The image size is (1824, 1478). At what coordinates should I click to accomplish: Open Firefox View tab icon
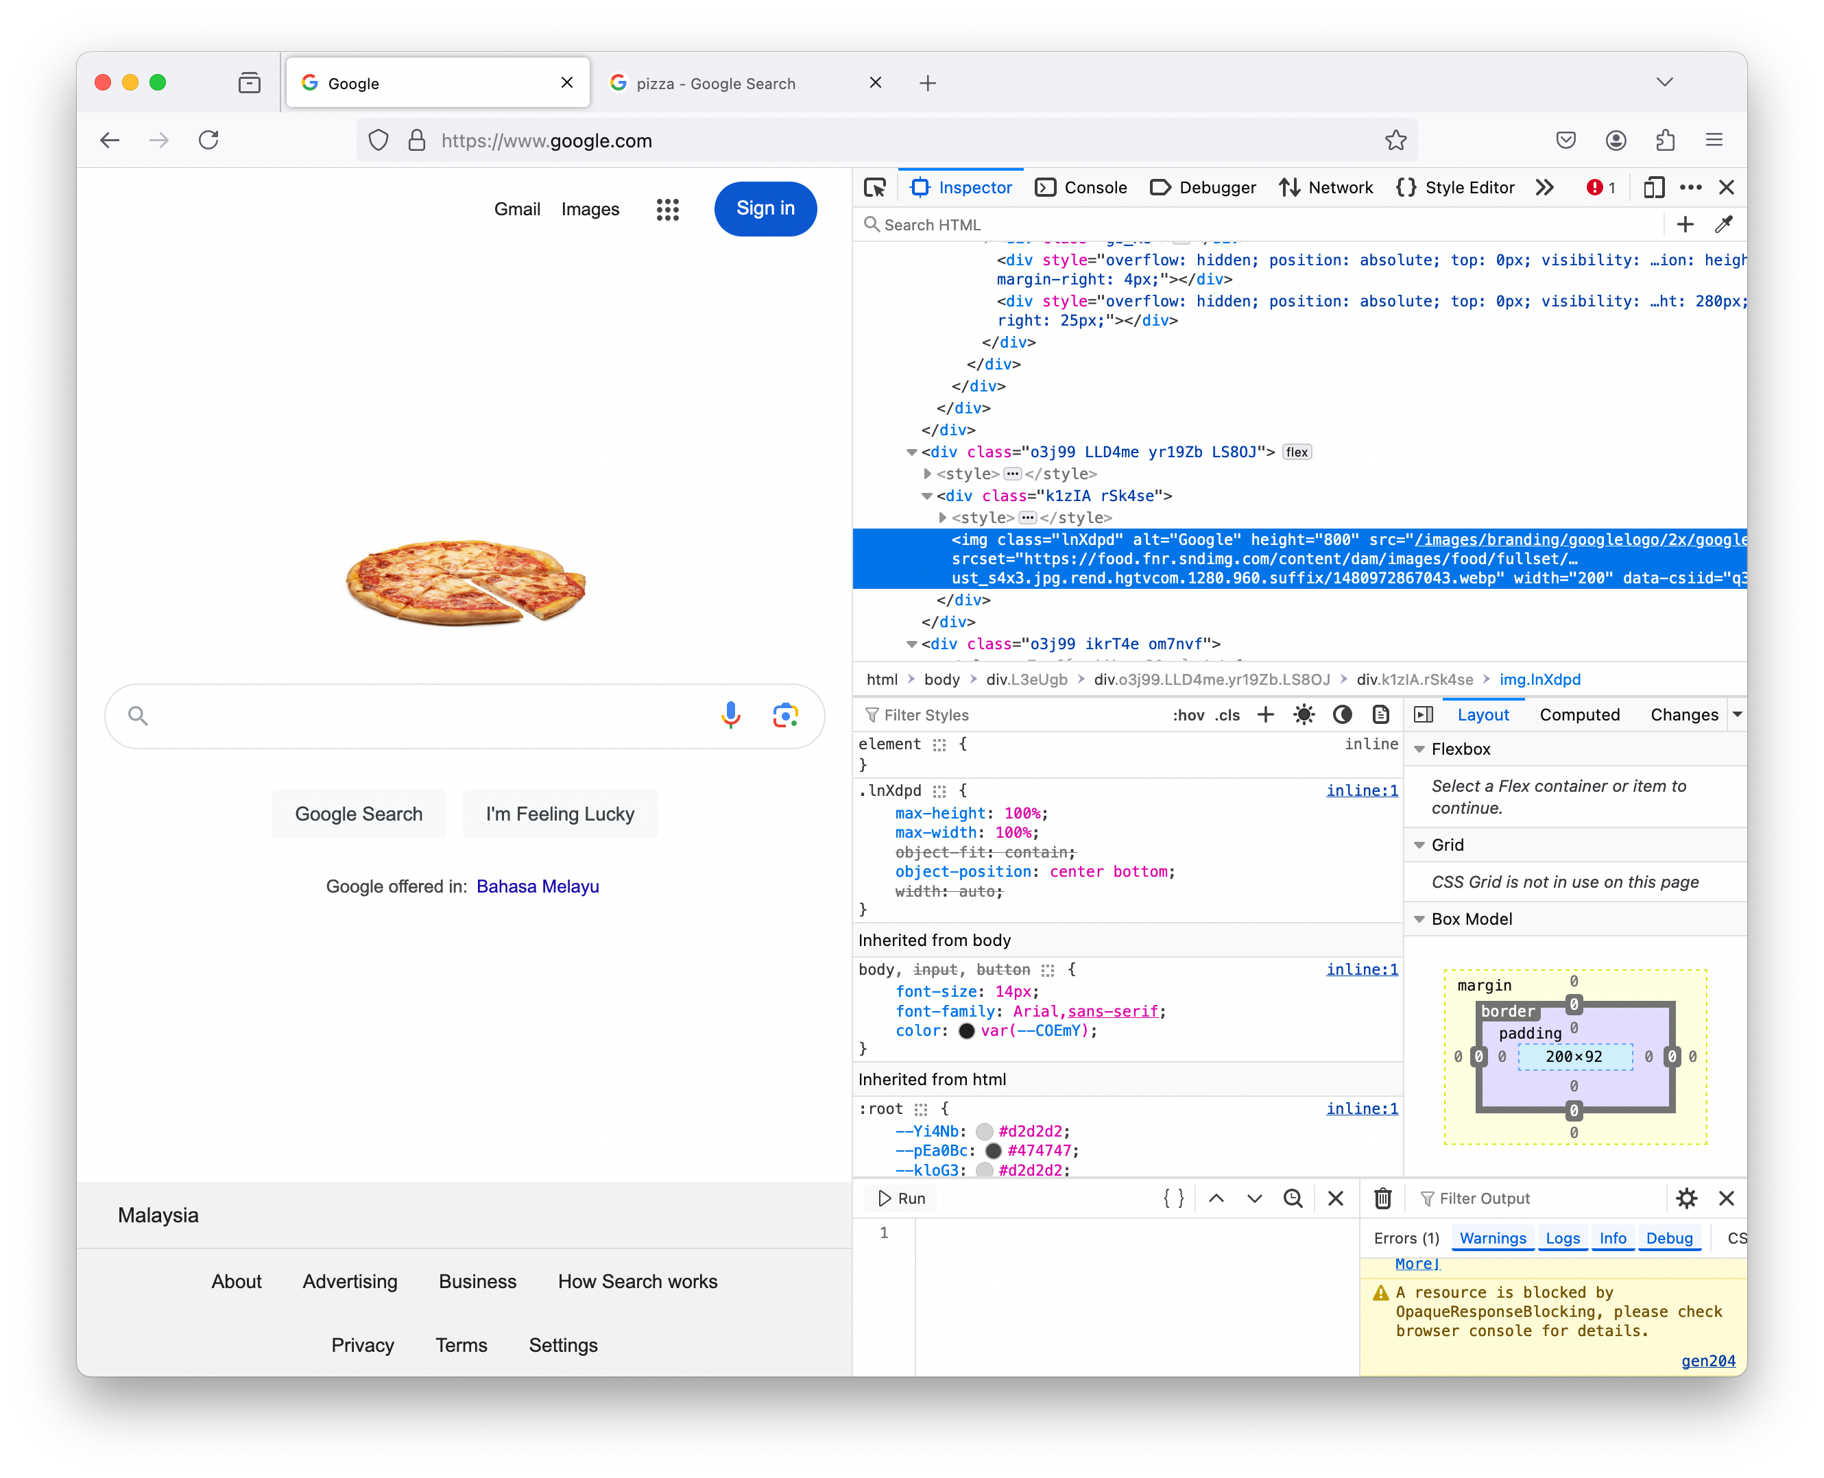coord(250,82)
